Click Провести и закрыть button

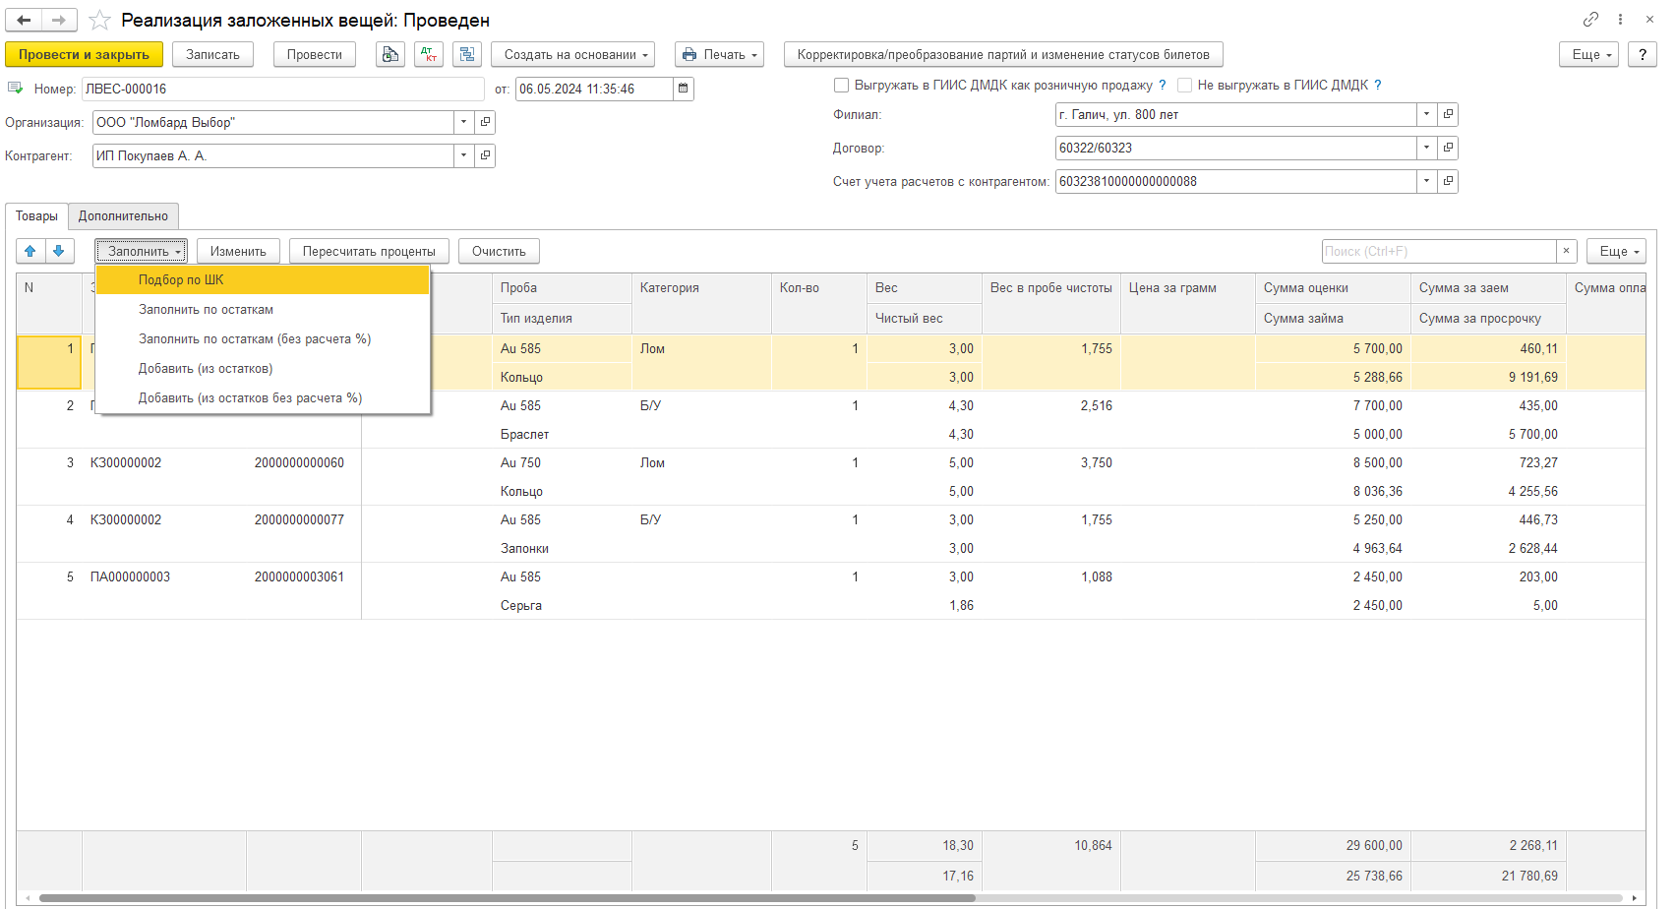84,54
